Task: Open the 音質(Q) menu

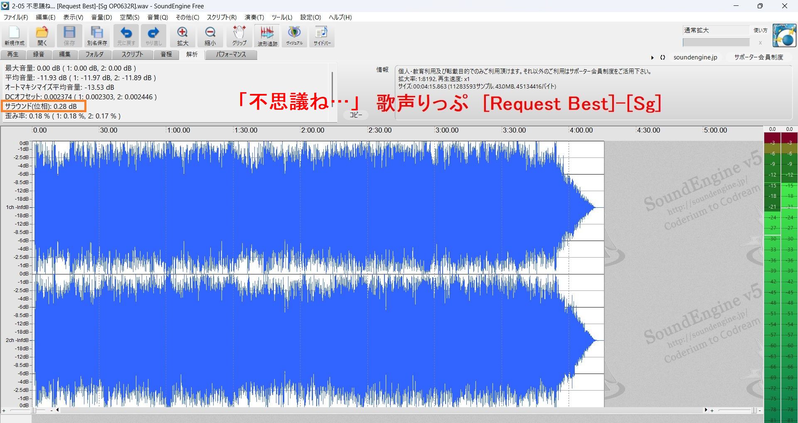Action: (x=158, y=17)
